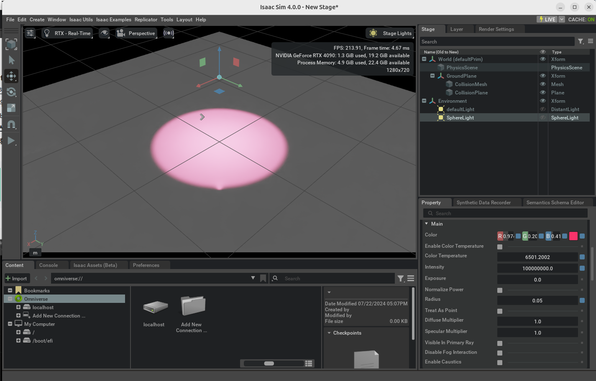
Task: Click the Perspective camera icon
Action: tap(121, 33)
